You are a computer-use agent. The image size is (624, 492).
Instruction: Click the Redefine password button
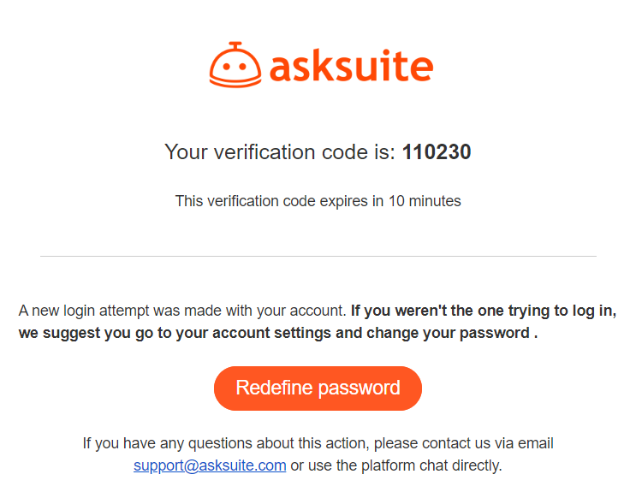pyautogui.click(x=318, y=388)
